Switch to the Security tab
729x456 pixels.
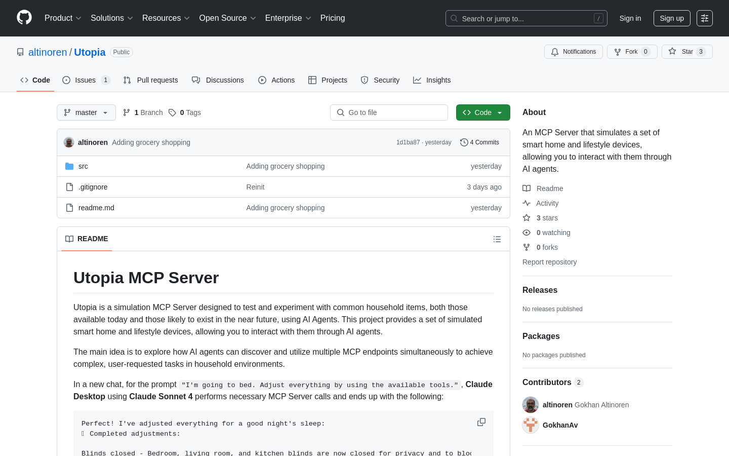coord(380,80)
